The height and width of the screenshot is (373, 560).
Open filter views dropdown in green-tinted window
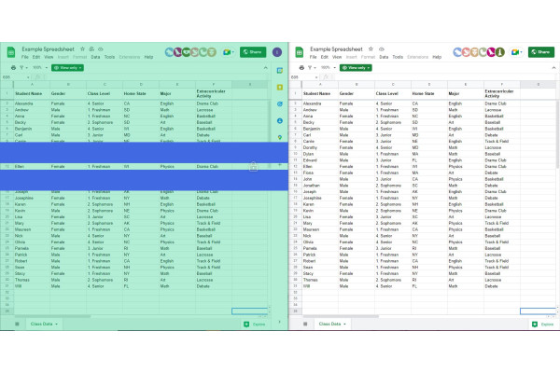(23, 67)
